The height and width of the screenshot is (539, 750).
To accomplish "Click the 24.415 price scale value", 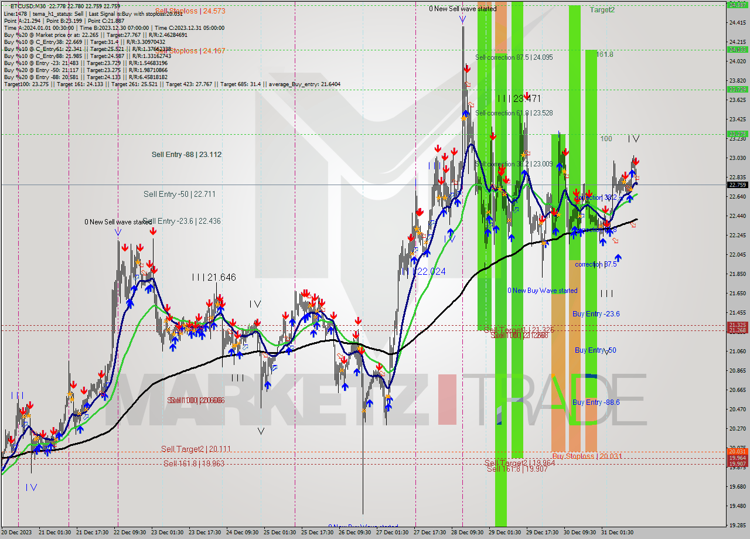I will click(737, 23).
